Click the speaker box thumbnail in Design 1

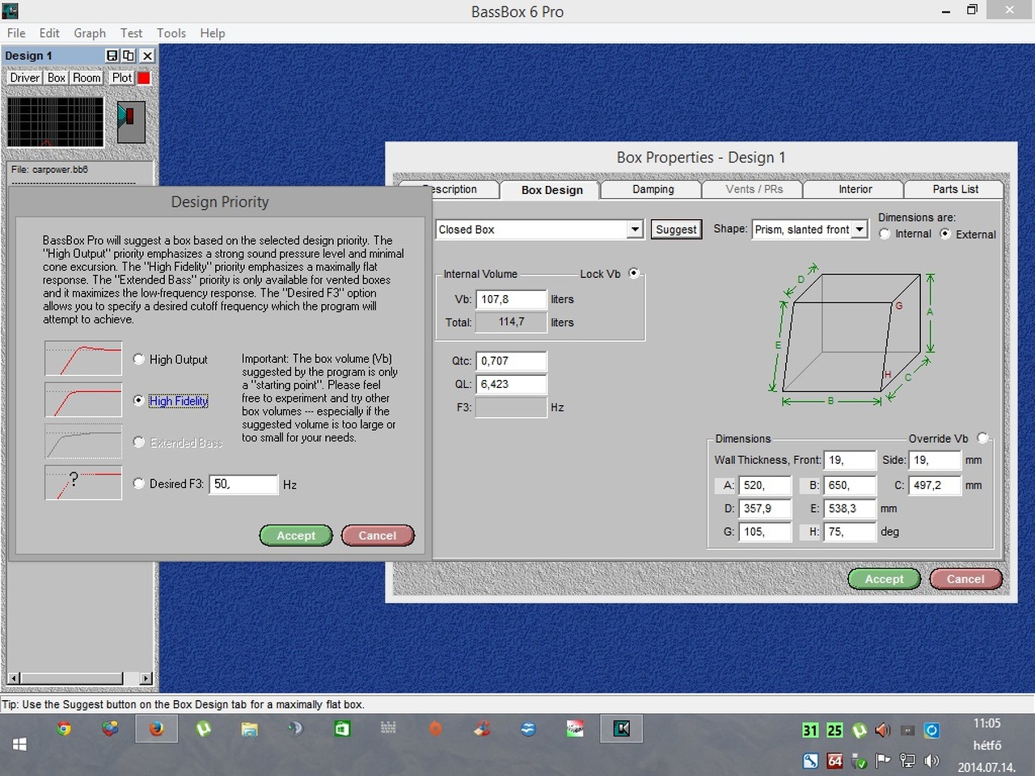[131, 122]
